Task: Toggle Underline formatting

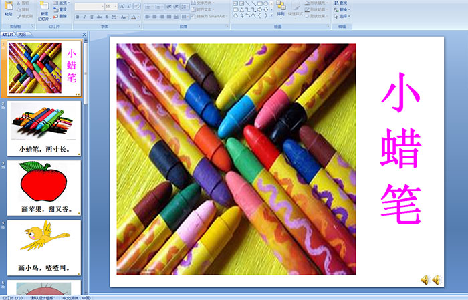Action: pyautogui.click(x=92, y=17)
